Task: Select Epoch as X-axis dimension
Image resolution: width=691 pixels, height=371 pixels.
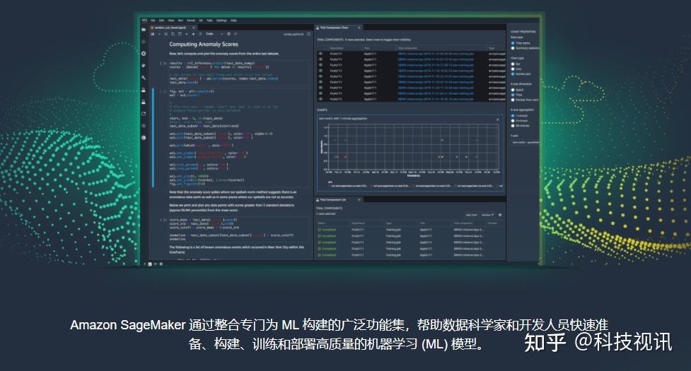Action: 513,90
